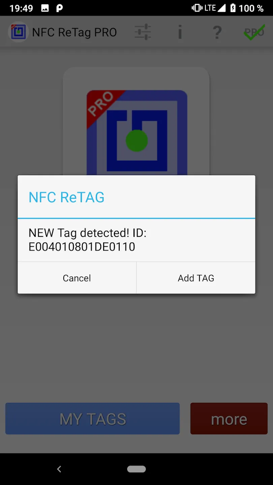Tap the battery icon in status bar

(233, 8)
